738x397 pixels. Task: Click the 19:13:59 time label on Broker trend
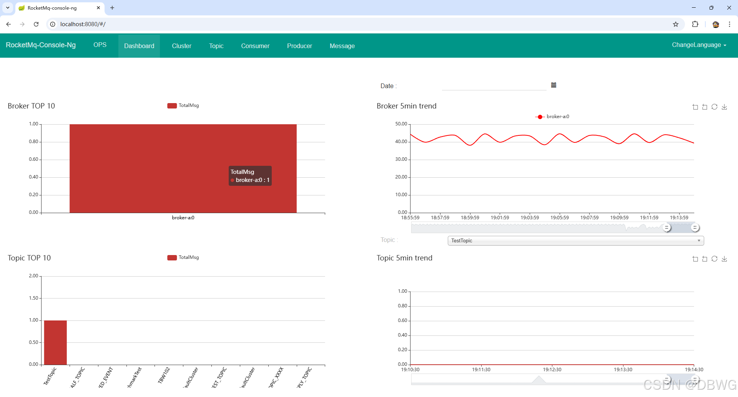679,218
